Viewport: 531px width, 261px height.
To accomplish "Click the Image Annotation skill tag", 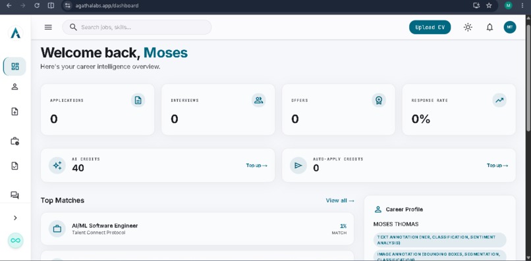I will click(x=440, y=256).
